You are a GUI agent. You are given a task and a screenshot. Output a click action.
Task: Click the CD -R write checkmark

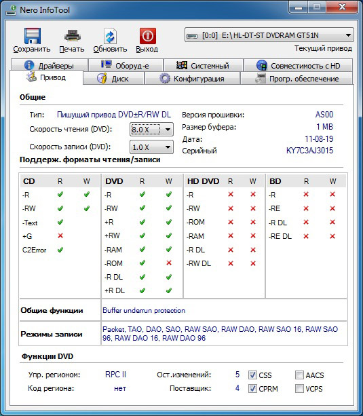[86, 195]
